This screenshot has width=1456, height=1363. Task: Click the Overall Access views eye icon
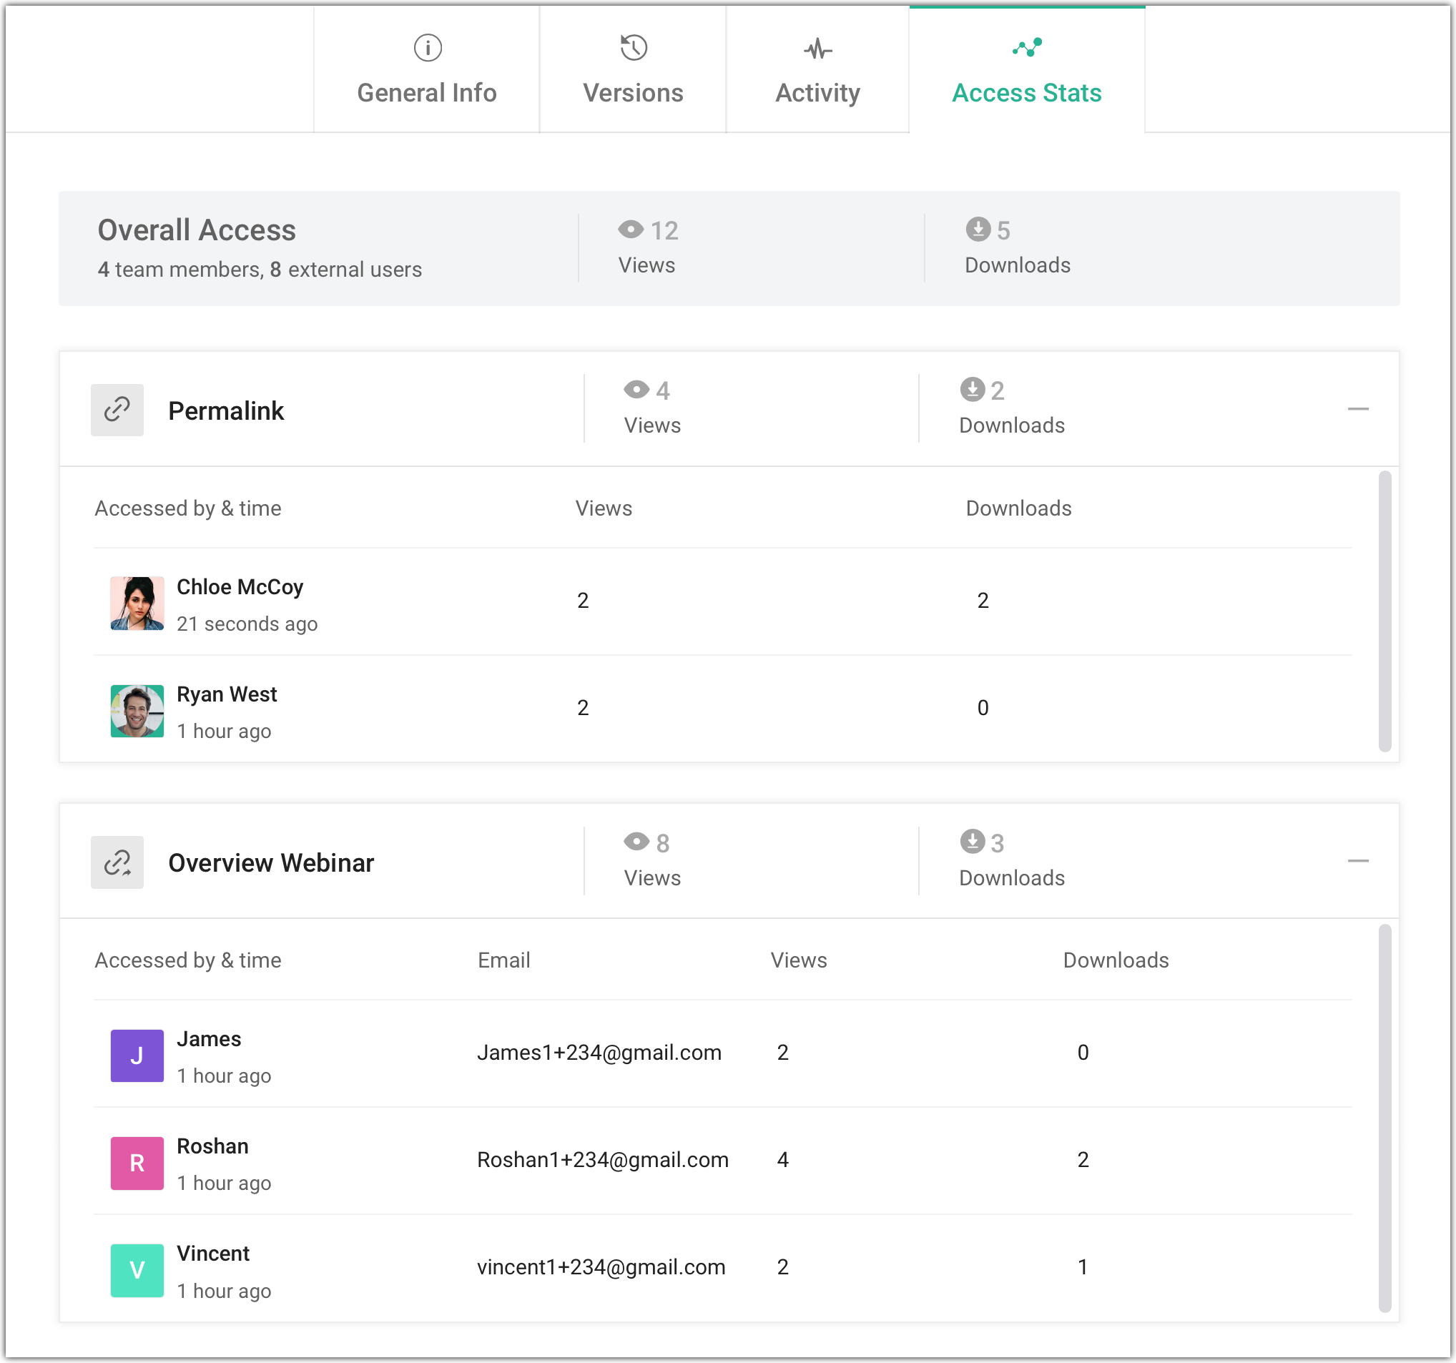[631, 230]
